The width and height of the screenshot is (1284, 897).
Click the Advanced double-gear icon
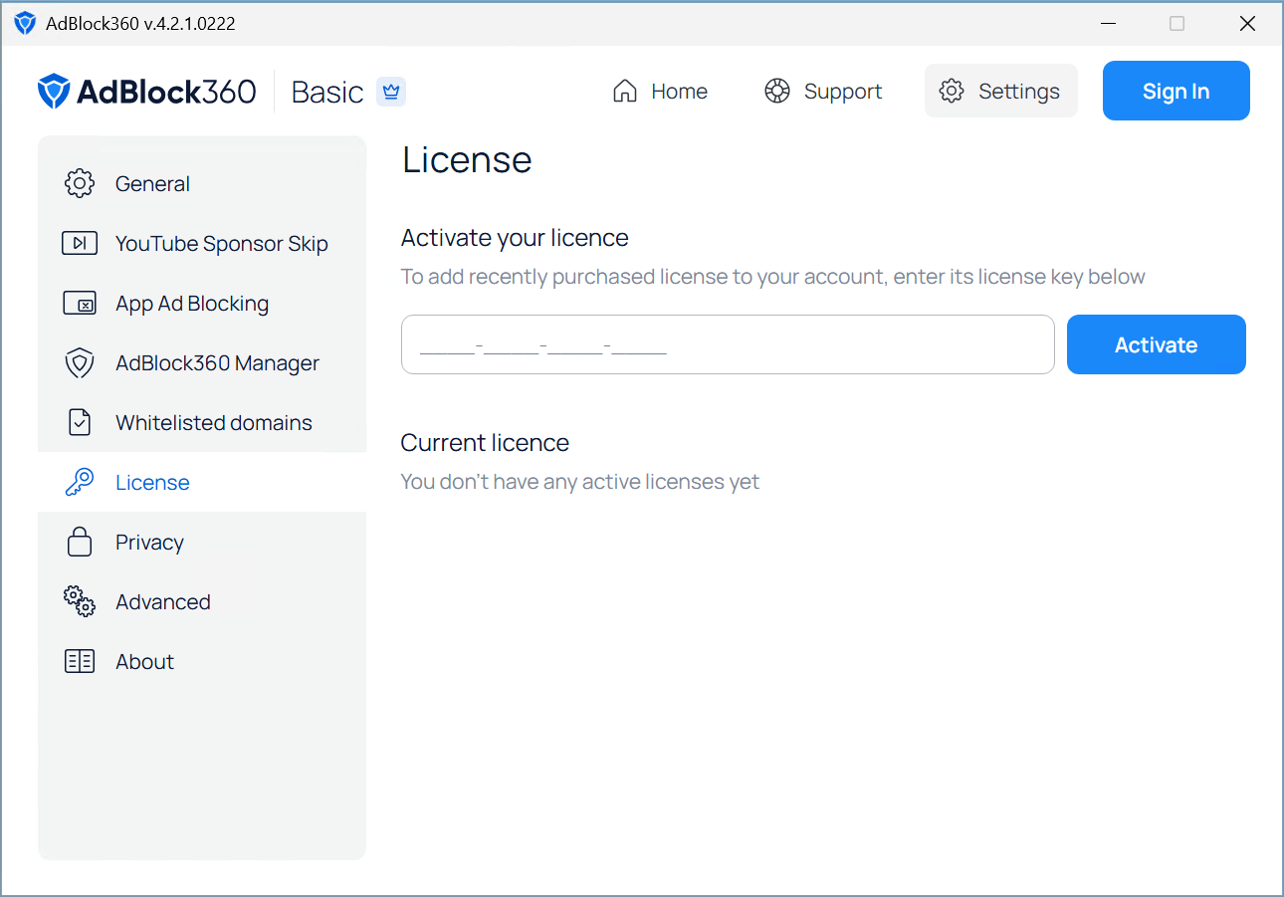coord(80,601)
